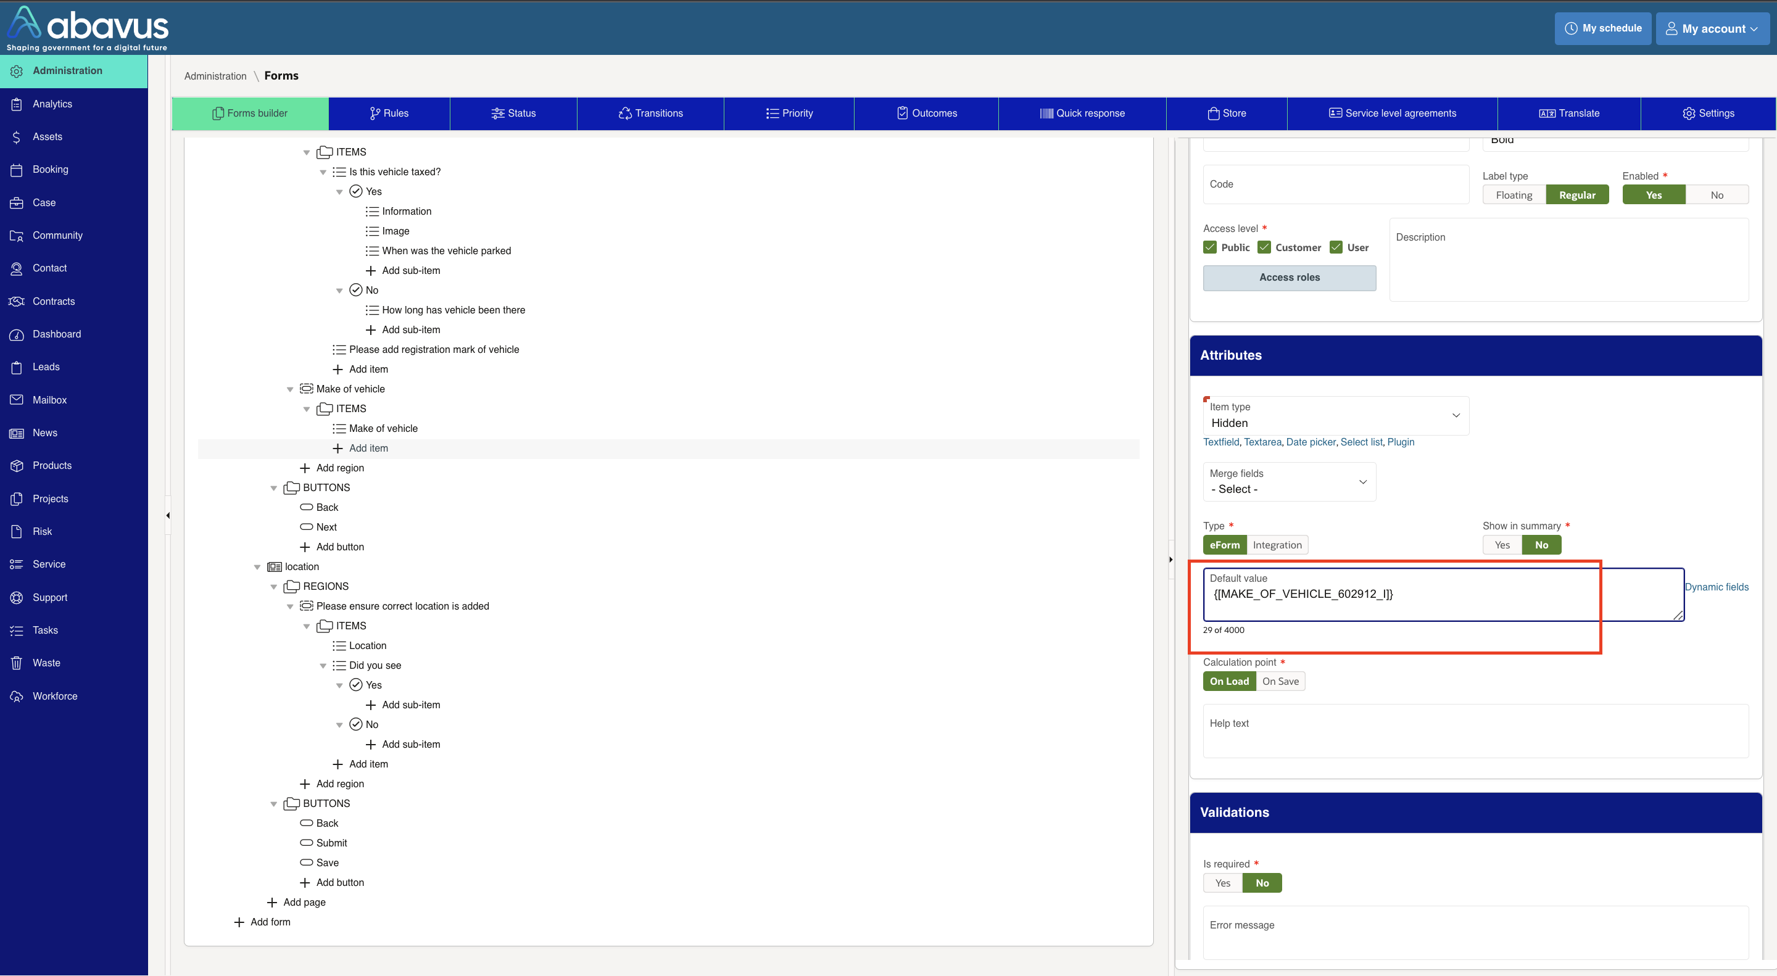This screenshot has height=976, width=1777.
Task: Click plus icon beside Add form
Action: (x=239, y=922)
